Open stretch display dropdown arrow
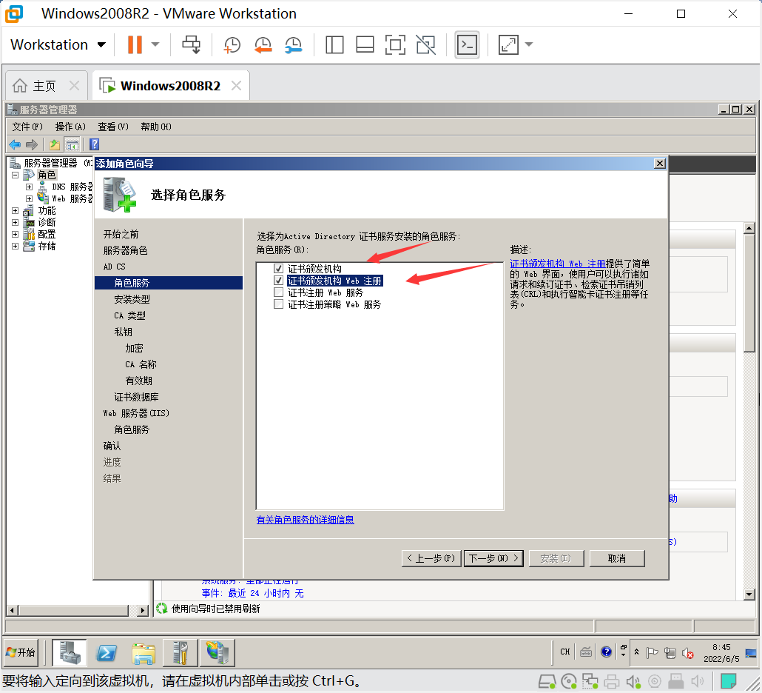Viewport: 762px width, 693px height. [x=529, y=44]
